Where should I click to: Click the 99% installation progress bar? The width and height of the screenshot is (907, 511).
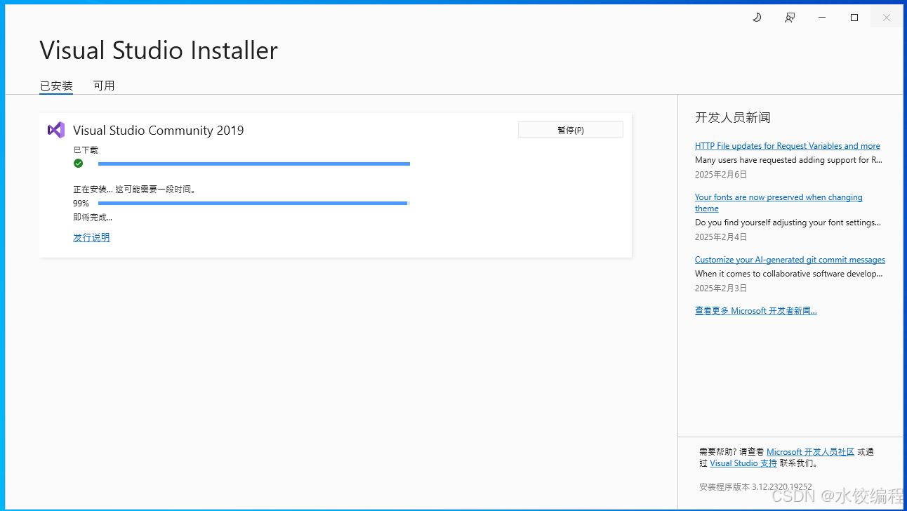coord(254,203)
